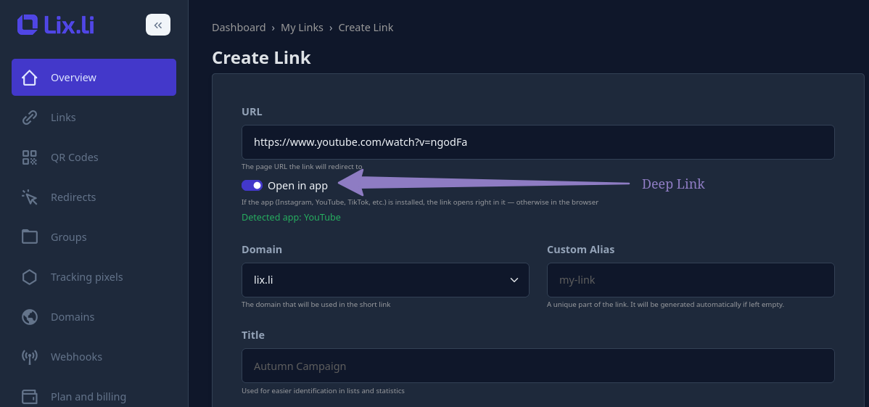Click the QR Codes icon
Viewport: 869px width, 407px height.
click(x=29, y=157)
